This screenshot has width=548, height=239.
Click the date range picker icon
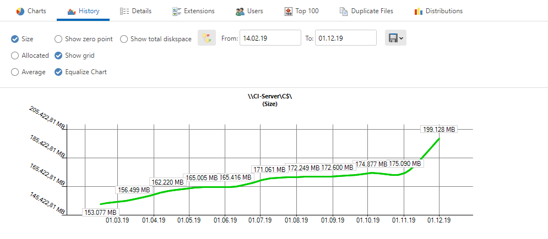click(207, 38)
